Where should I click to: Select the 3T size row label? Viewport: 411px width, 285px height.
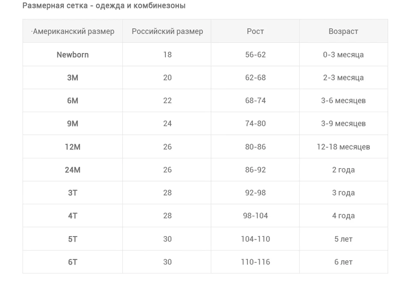tap(73, 193)
